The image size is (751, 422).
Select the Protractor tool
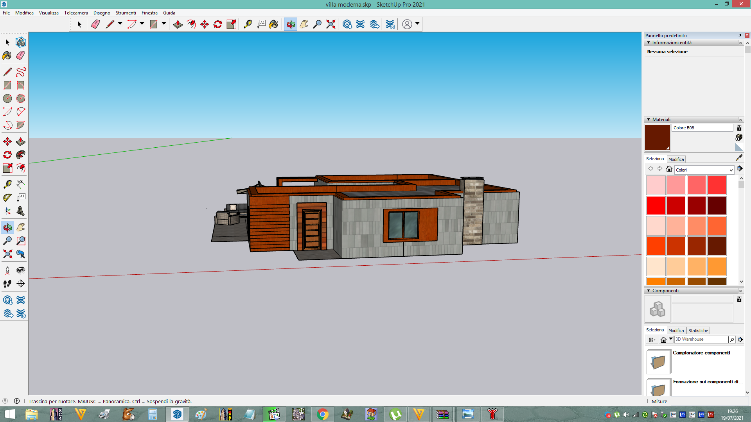(7, 198)
